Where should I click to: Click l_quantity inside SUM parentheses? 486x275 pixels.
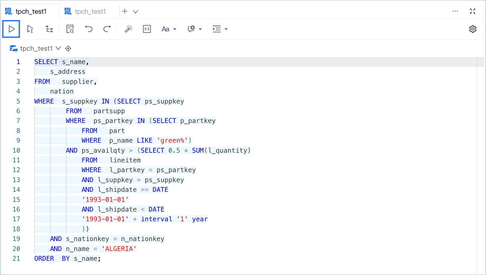[228, 151]
